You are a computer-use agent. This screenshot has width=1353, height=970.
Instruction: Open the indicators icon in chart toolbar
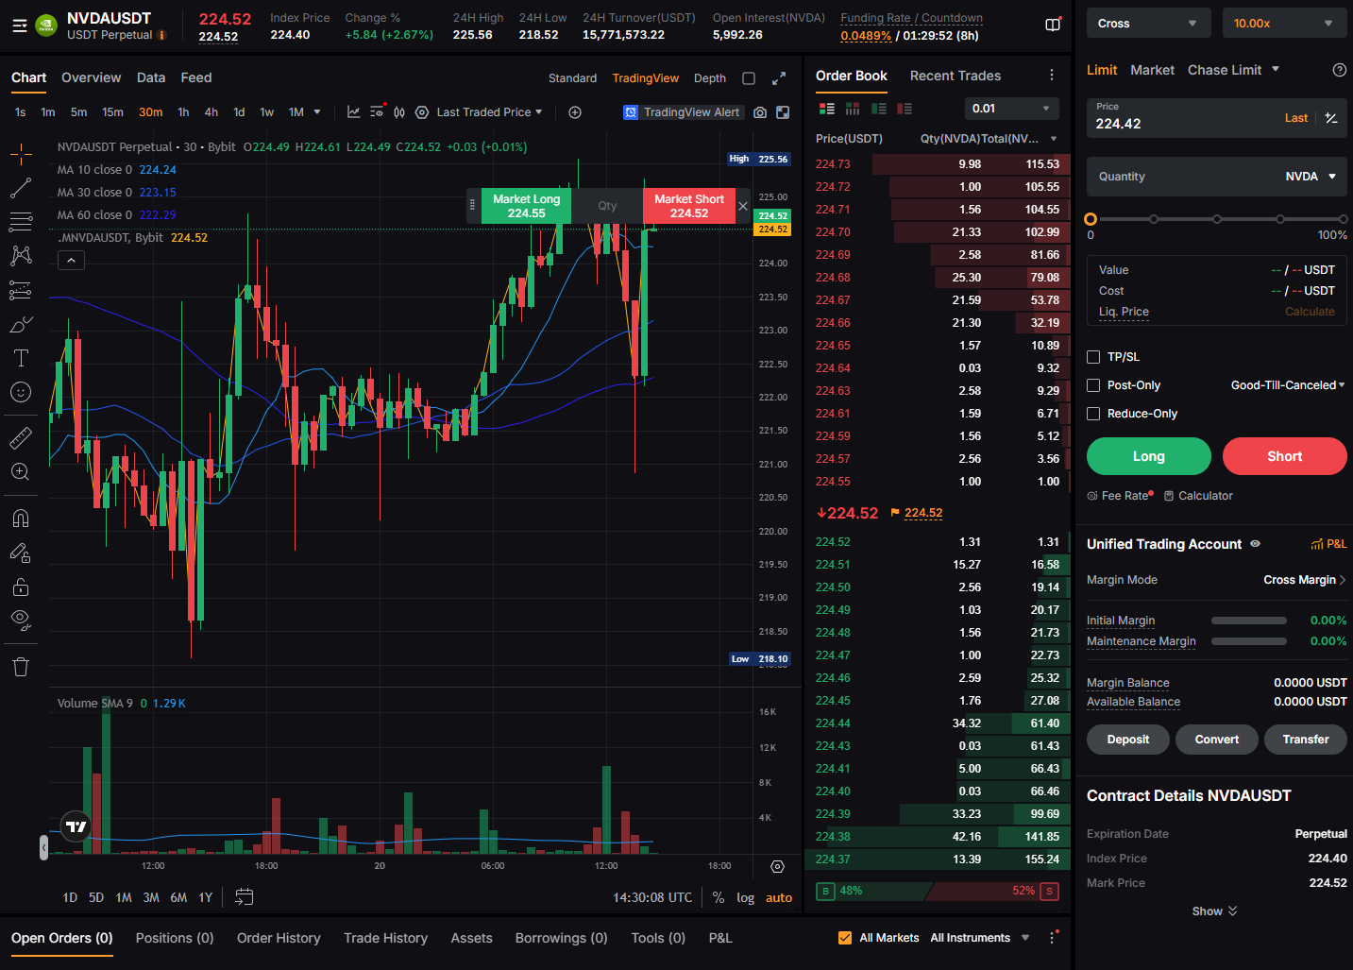click(x=354, y=112)
